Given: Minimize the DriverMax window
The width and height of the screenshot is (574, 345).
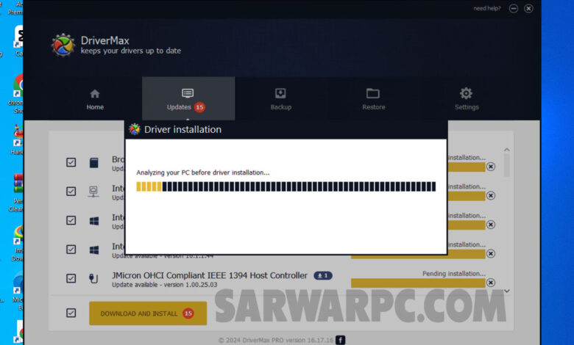Looking at the screenshot, I should pos(513,8).
